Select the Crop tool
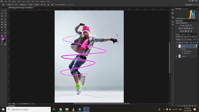This screenshot has height=112, width=199. [x=2, y=16]
